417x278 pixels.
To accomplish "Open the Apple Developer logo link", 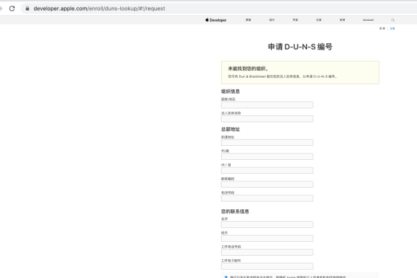I will [x=216, y=20].
